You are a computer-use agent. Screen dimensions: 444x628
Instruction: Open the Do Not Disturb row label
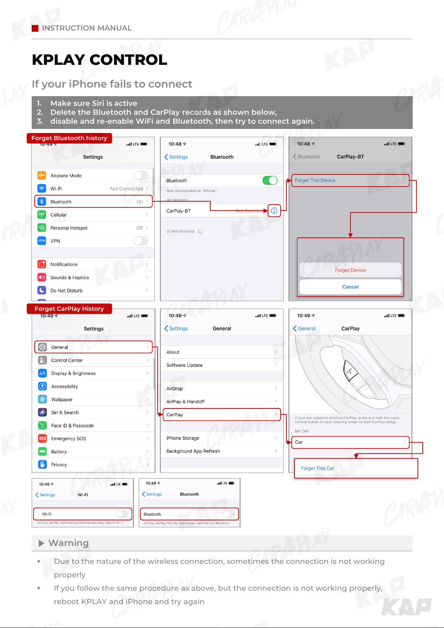tap(66, 290)
